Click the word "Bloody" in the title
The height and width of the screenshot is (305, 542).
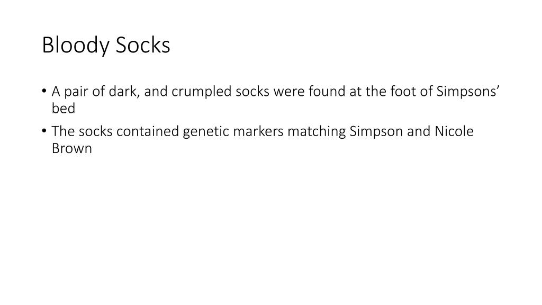click(x=75, y=46)
